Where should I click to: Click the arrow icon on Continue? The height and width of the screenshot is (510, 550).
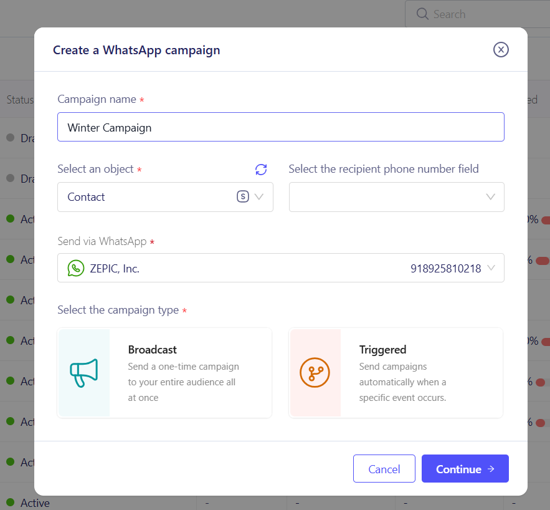[x=491, y=469]
